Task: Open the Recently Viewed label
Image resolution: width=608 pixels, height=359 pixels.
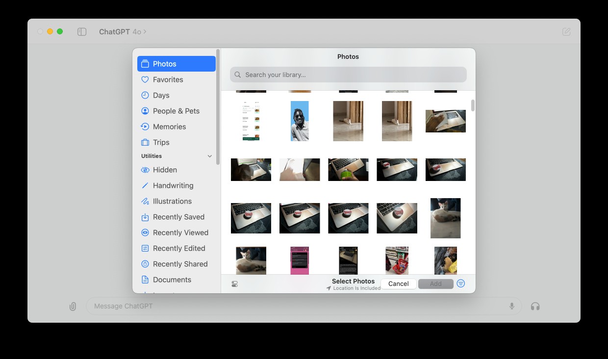Action: point(180,232)
